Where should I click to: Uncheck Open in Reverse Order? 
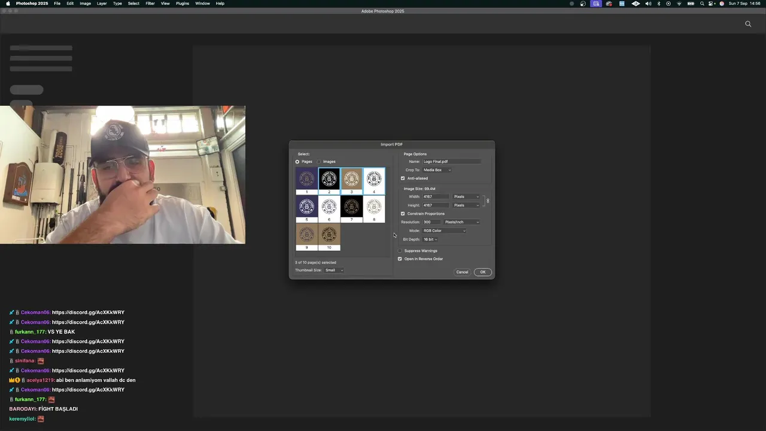(x=400, y=259)
